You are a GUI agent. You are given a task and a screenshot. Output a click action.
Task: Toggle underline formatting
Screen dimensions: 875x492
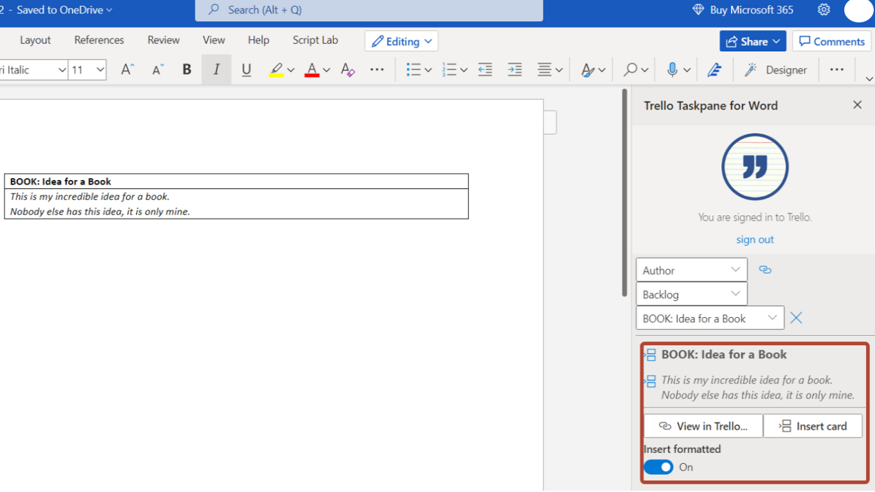pos(246,70)
